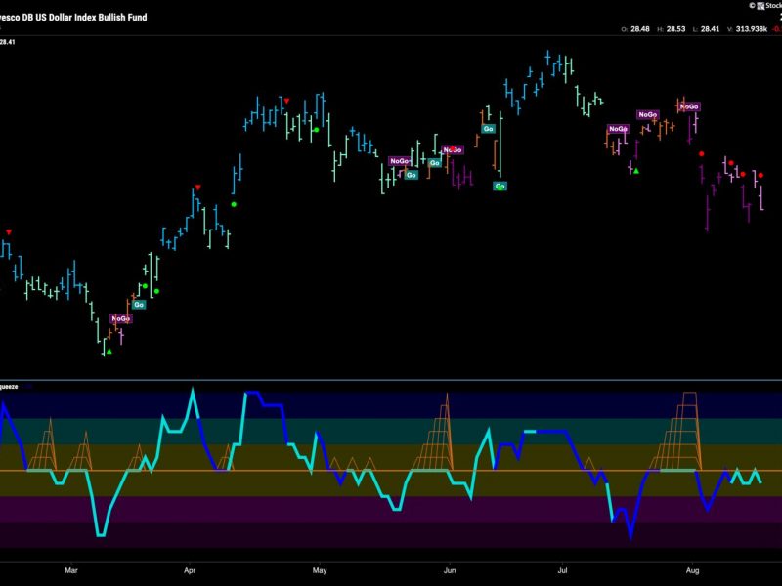Viewport: 782px width, 586px height.
Task: Click the last red dot at the chart's right edge
Action: (760, 175)
